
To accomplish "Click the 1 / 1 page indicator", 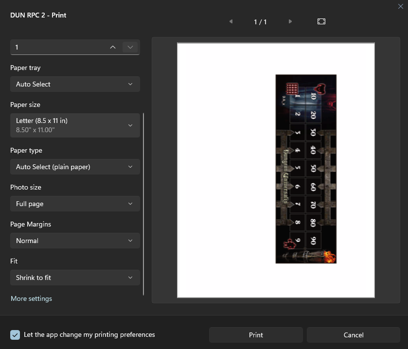I will (x=260, y=22).
